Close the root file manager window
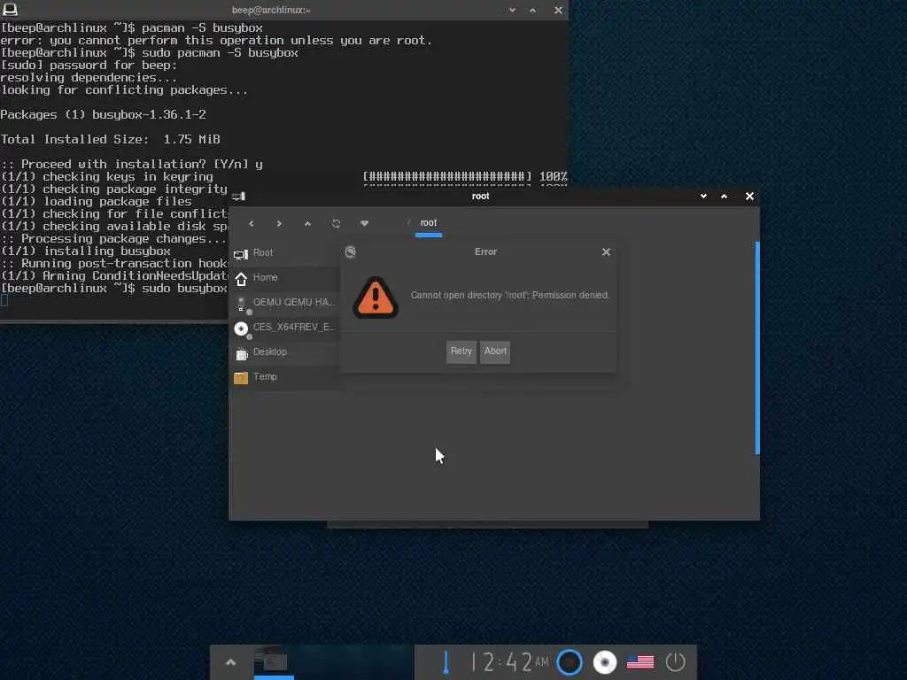Image resolution: width=907 pixels, height=680 pixels. click(749, 197)
